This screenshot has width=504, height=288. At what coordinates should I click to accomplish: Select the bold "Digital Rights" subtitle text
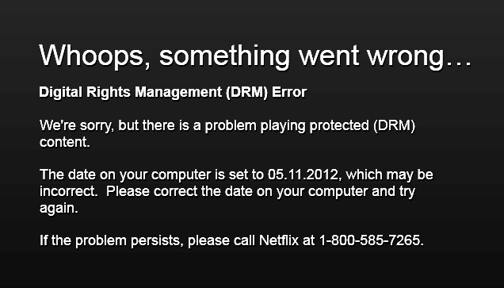pos(85,92)
